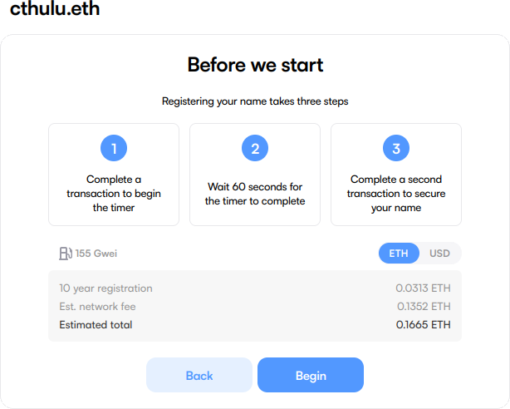Click the step 1 number circle
The image size is (510, 409).
click(x=114, y=149)
